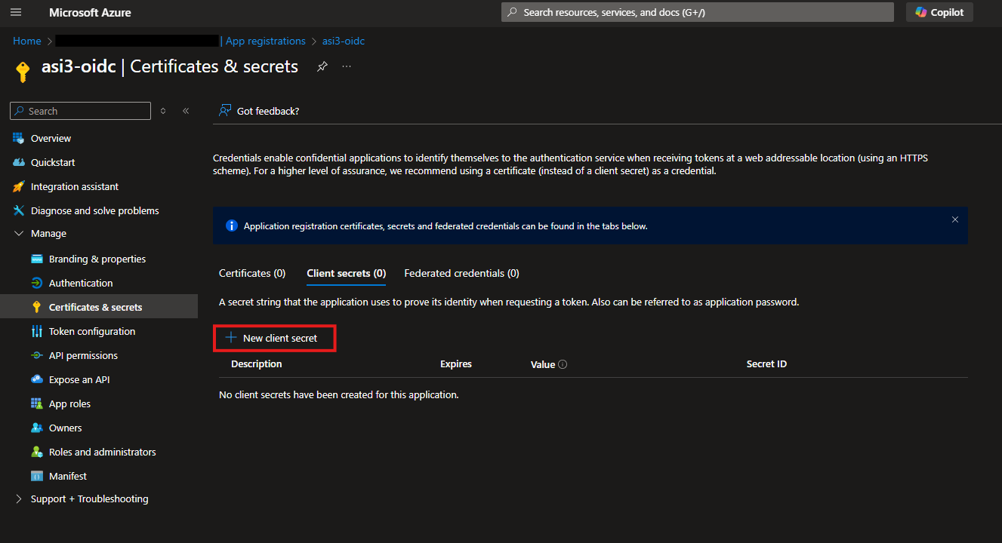
Task: Click the plus icon of New client secret
Action: (x=231, y=338)
